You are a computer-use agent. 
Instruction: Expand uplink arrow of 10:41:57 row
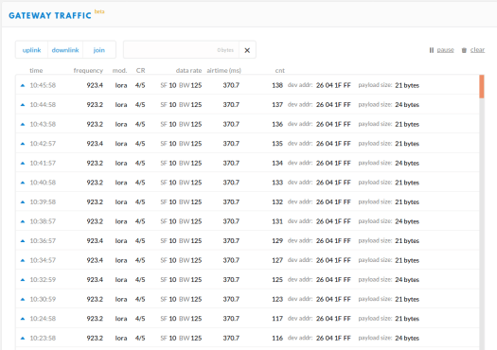click(23, 163)
